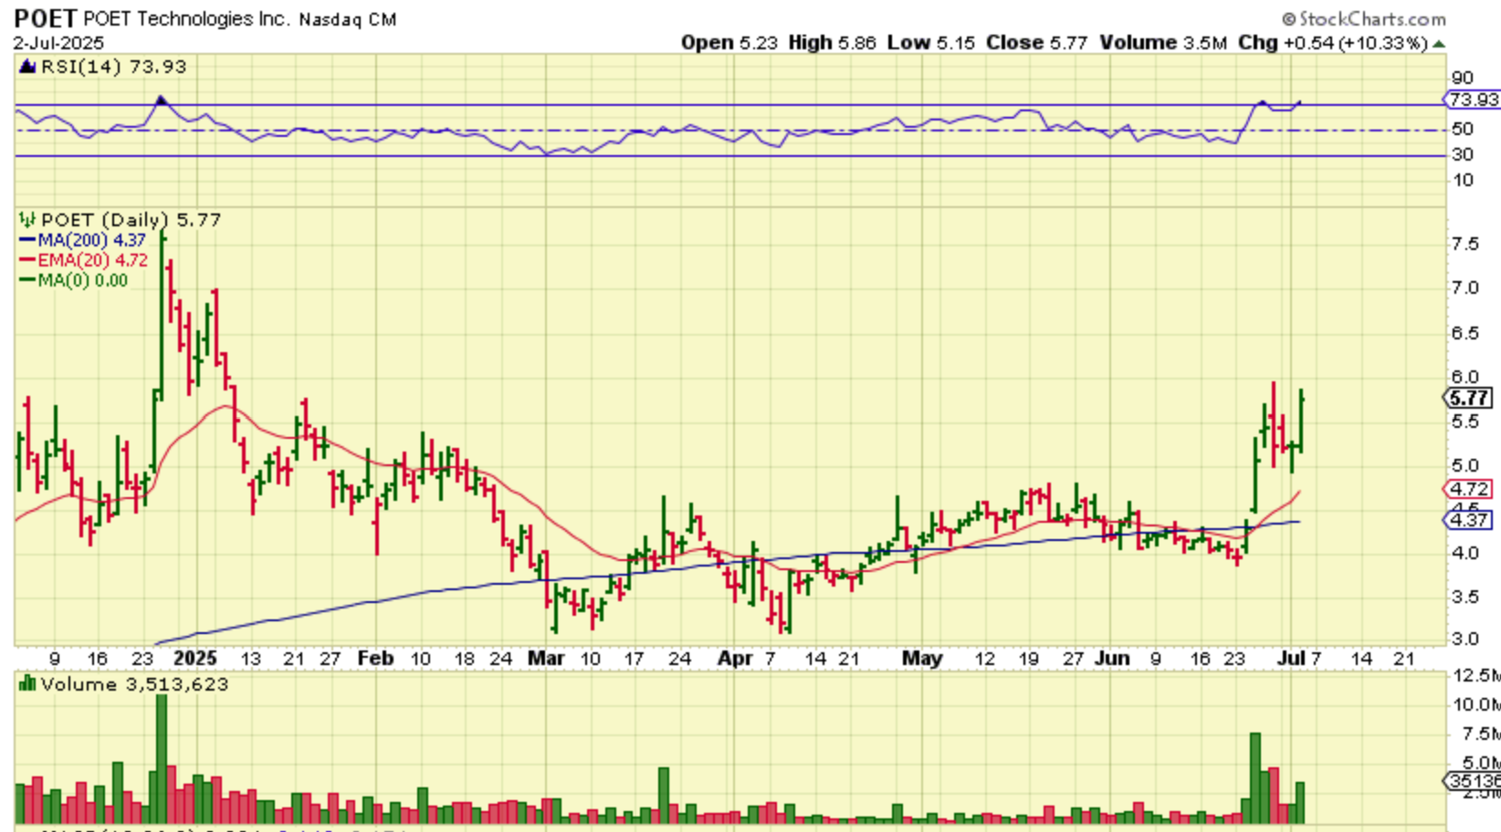Screen dimensions: 1501x832
Task: Click the MA(0) 0.00 legend label
Action: 83,281
